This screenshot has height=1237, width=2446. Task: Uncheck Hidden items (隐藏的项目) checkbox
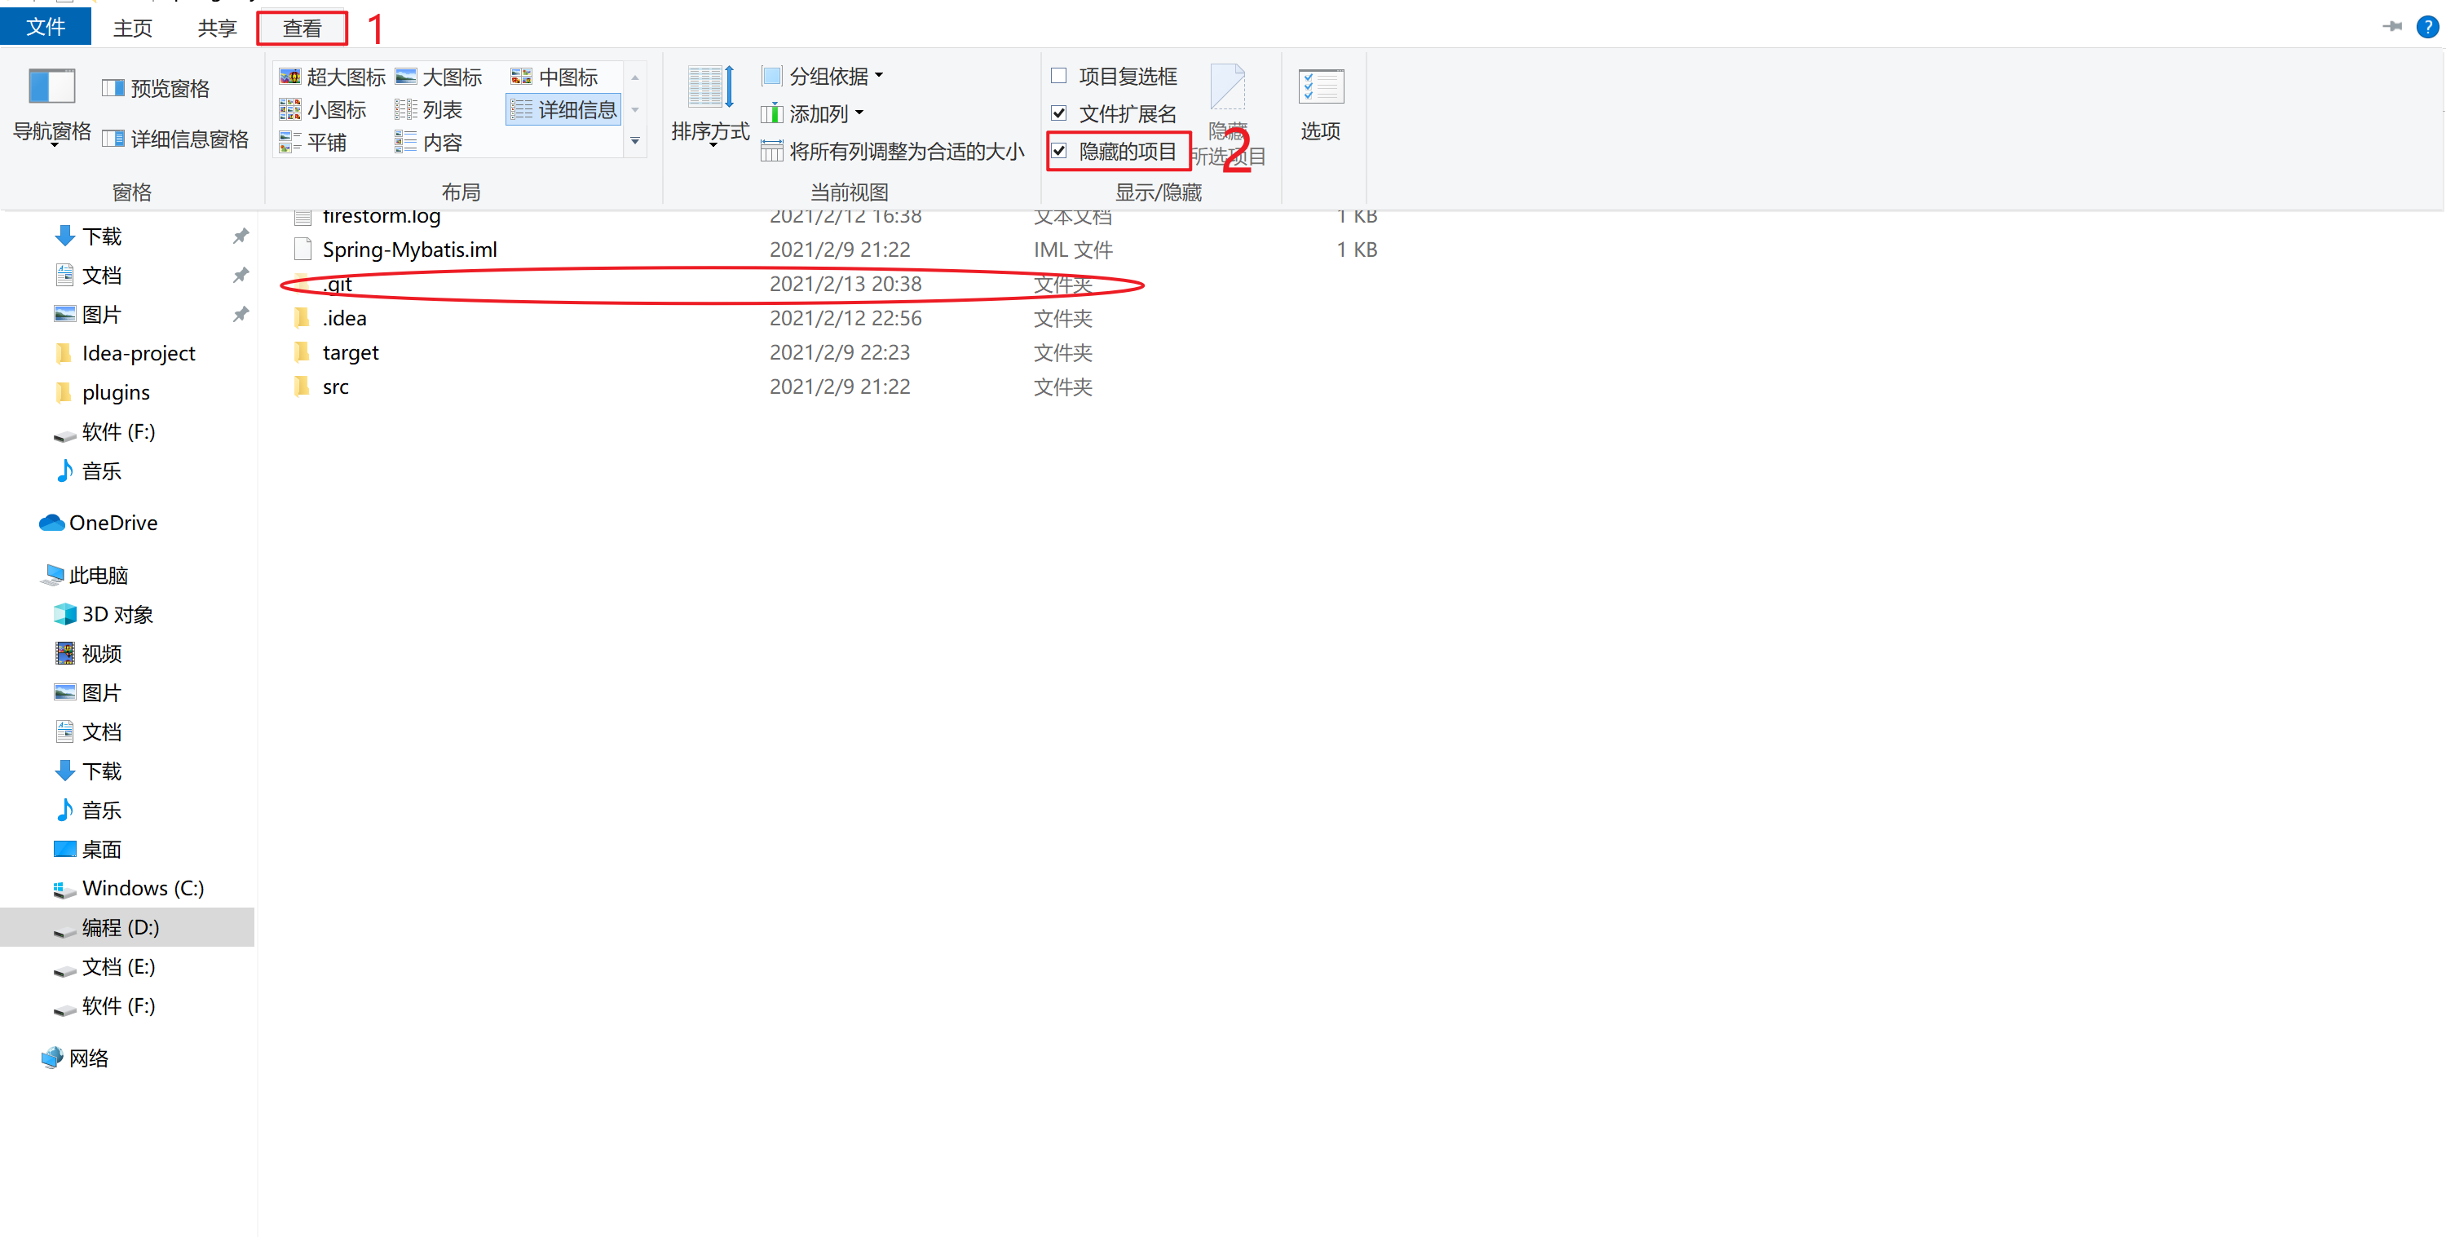pyautogui.click(x=1059, y=151)
